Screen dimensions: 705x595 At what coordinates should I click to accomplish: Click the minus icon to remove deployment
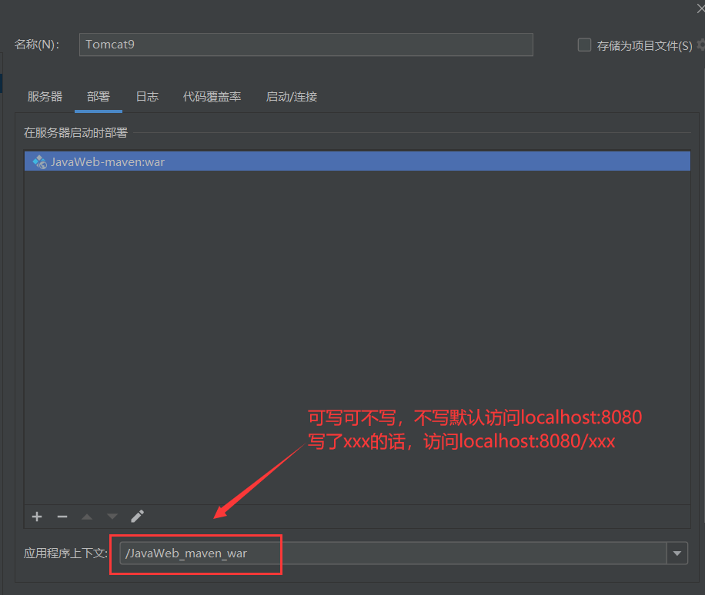62,517
